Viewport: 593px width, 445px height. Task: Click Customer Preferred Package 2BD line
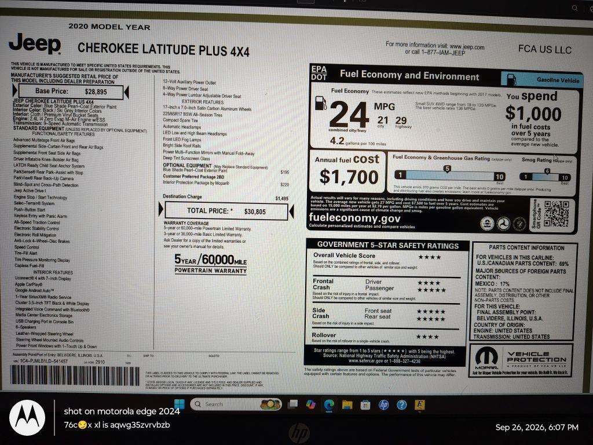click(x=193, y=177)
